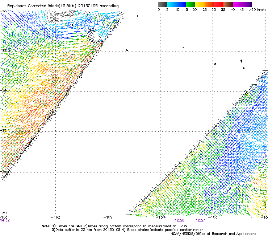Select the green 15-20 knots legend color
268x236 pixels.
(x=190, y=4)
